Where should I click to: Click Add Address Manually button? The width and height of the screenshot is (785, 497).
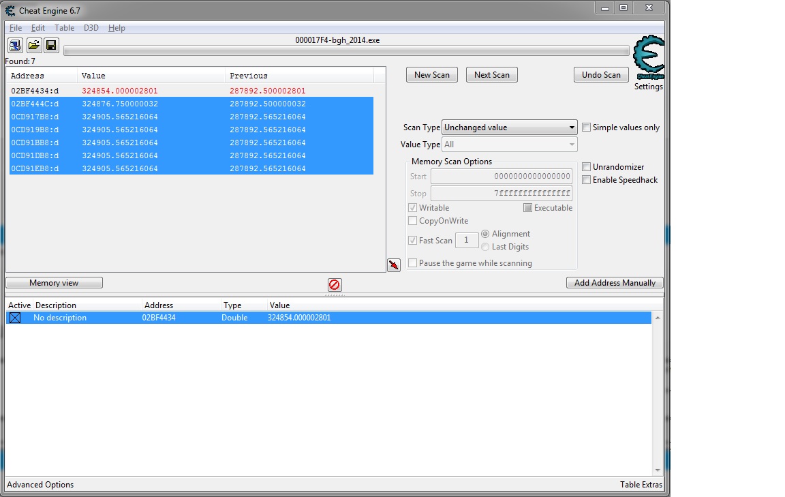coord(614,283)
